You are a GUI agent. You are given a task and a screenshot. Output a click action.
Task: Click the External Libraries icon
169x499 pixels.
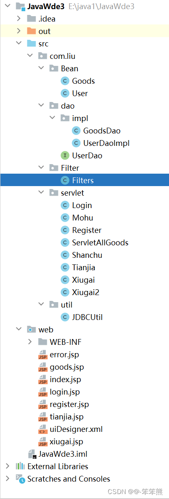click(21, 466)
